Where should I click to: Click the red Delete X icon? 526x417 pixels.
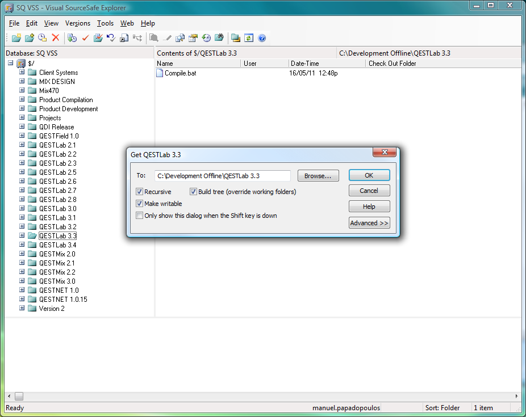point(56,38)
